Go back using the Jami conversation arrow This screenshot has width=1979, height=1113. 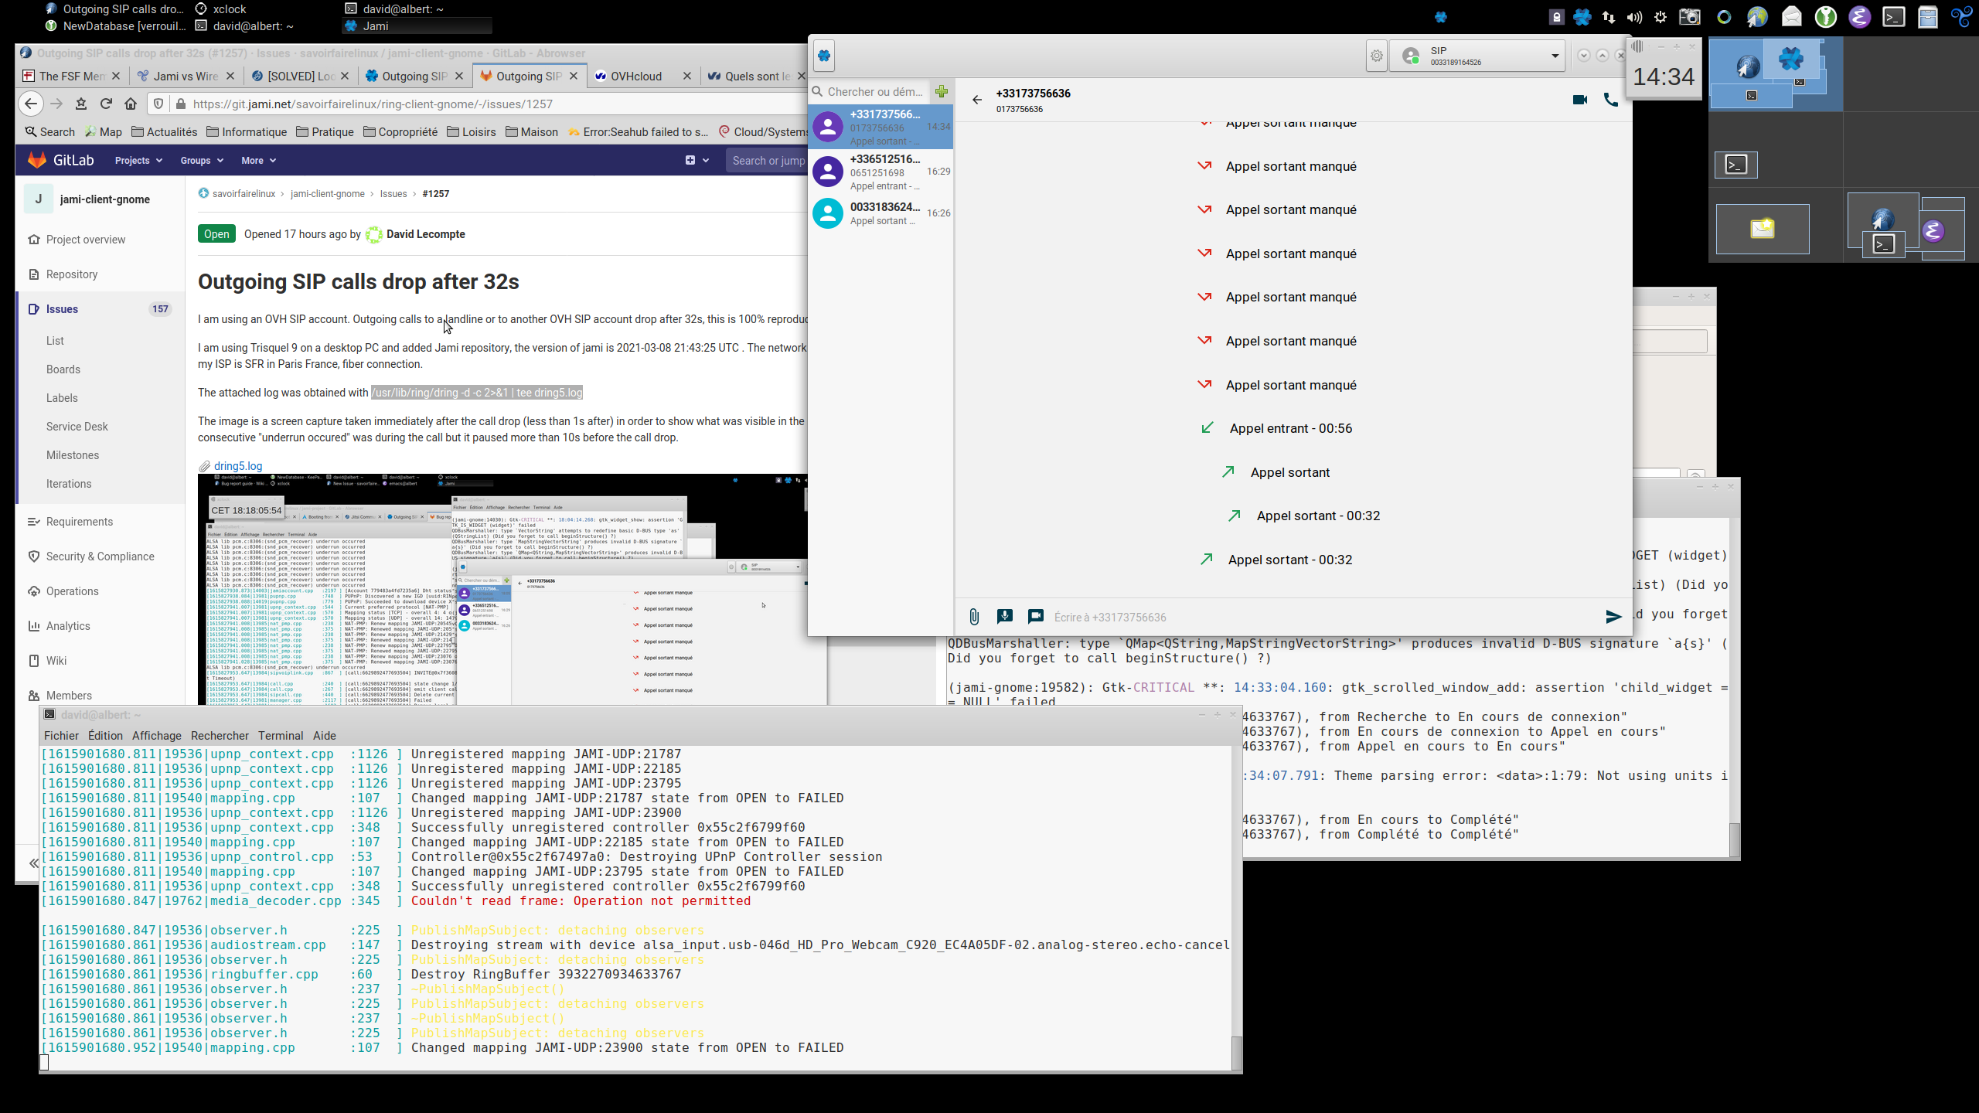tap(977, 100)
